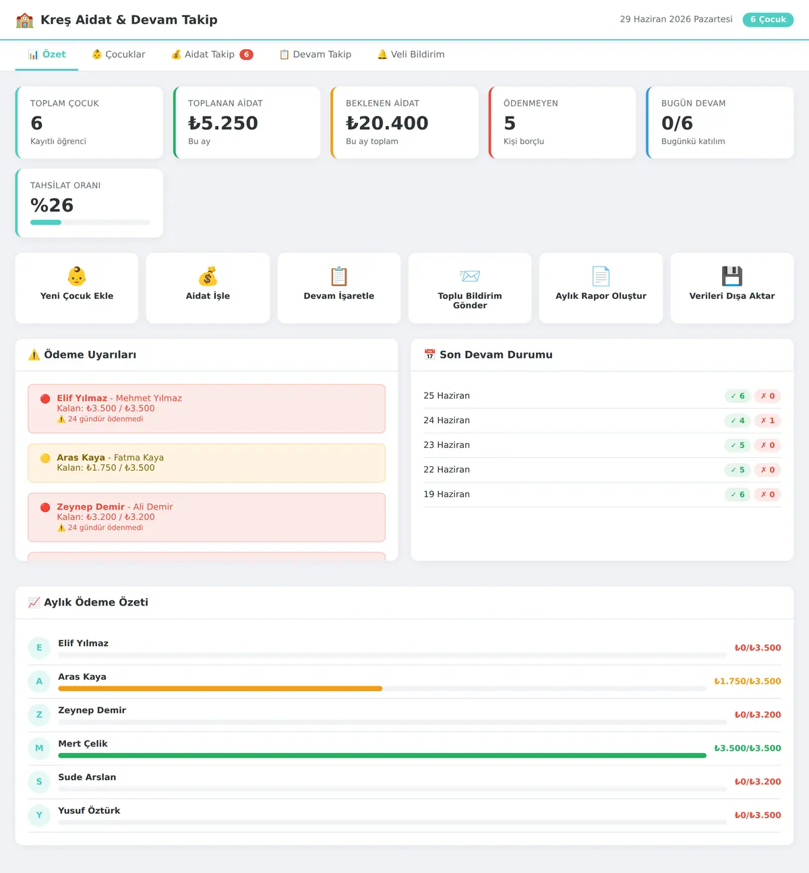The width and height of the screenshot is (809, 873).
Task: Open Zeynep Demir payment warning card
Action: coord(206,517)
